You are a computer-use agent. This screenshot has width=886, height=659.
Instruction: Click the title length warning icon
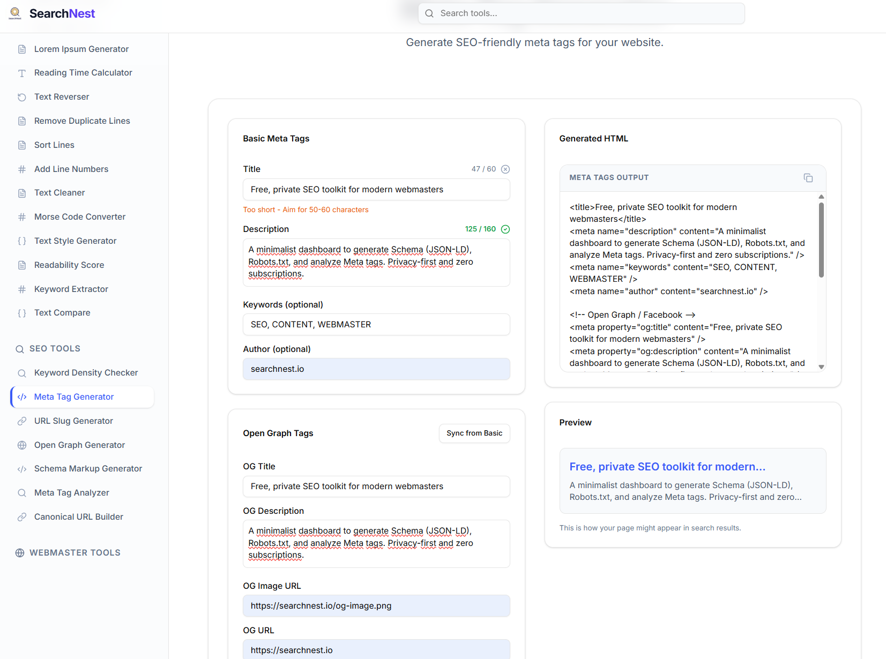(x=505, y=169)
